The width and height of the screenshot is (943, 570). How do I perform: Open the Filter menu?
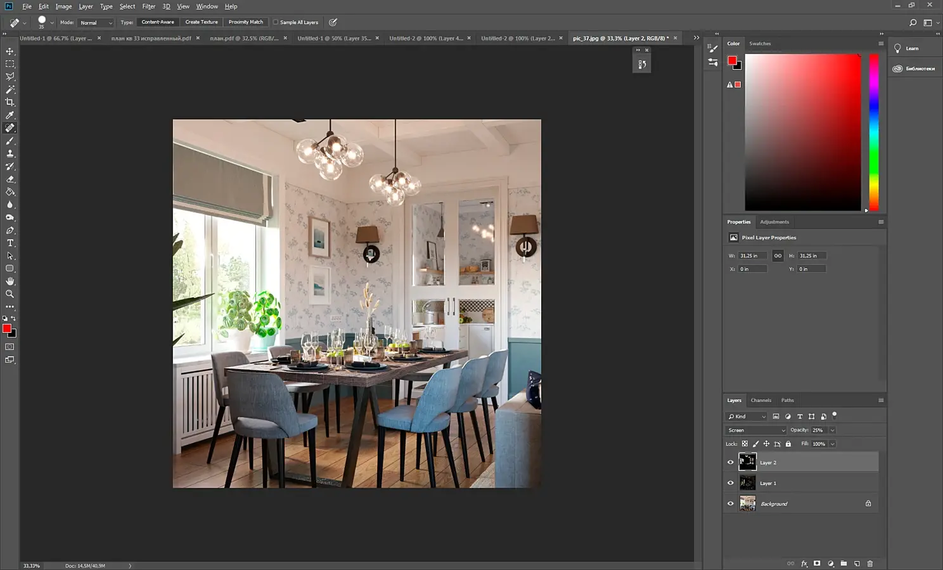(x=149, y=6)
